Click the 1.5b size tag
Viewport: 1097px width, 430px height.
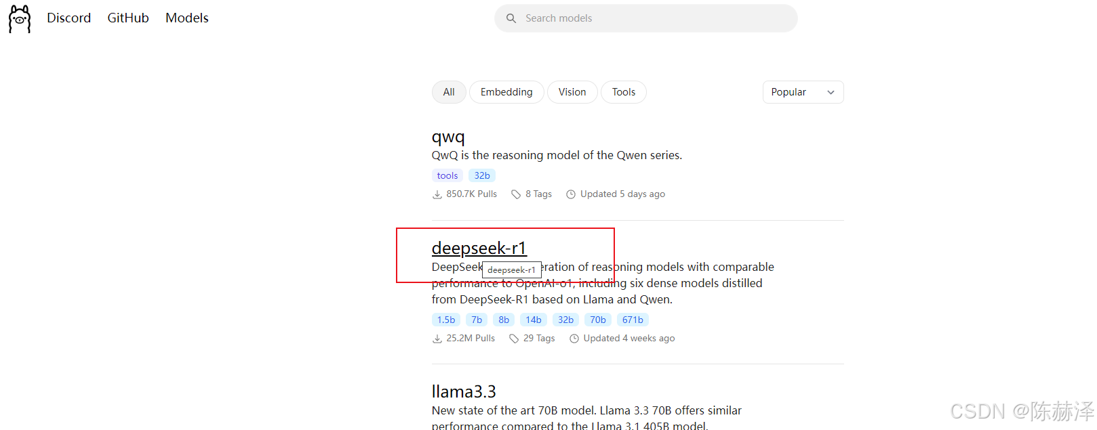pos(446,320)
